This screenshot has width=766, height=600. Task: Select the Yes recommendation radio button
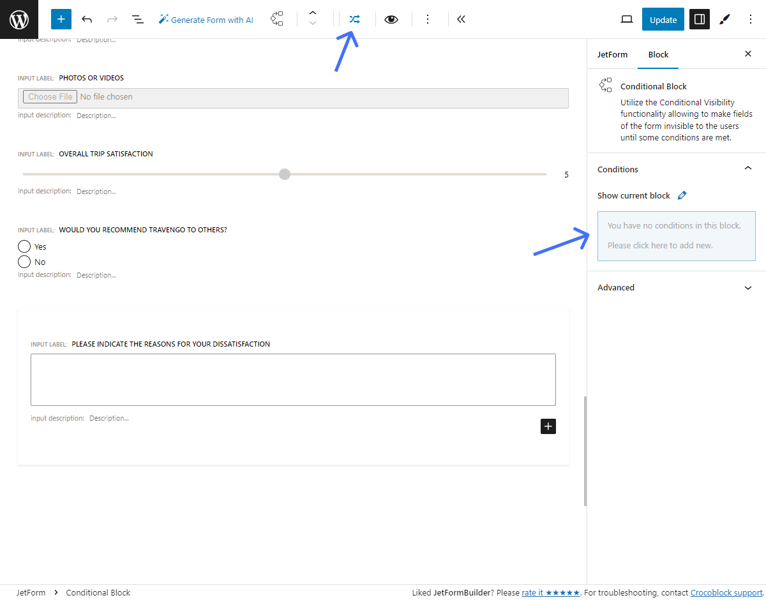coord(24,246)
